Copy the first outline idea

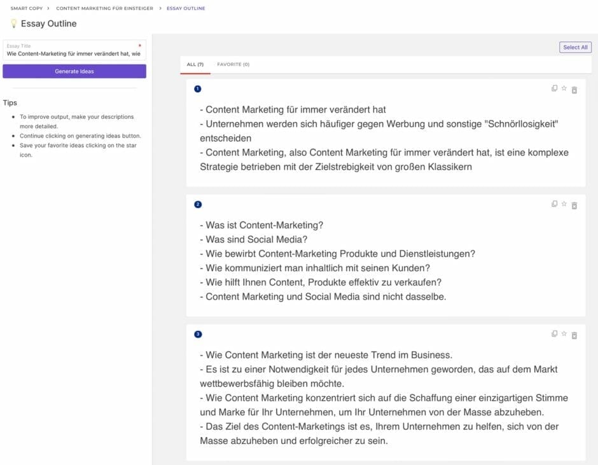coord(554,89)
